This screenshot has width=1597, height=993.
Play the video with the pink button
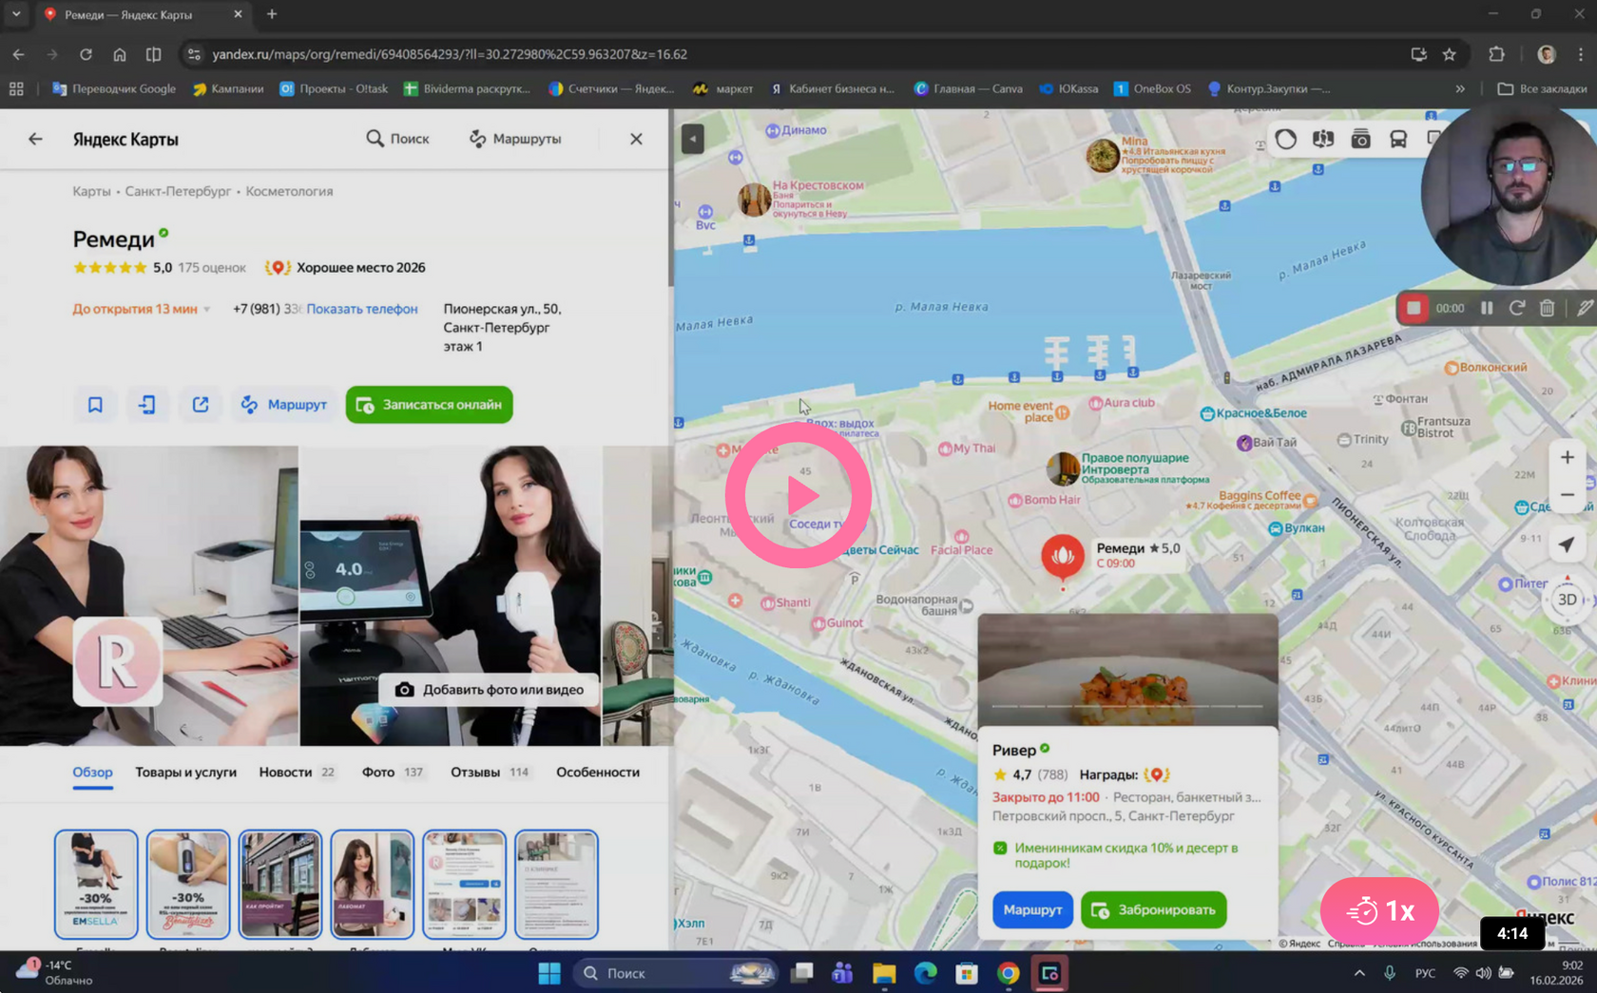(x=798, y=495)
